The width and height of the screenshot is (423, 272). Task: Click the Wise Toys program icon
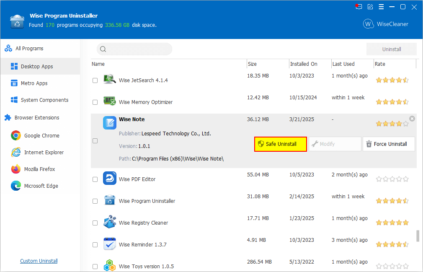[110, 266]
